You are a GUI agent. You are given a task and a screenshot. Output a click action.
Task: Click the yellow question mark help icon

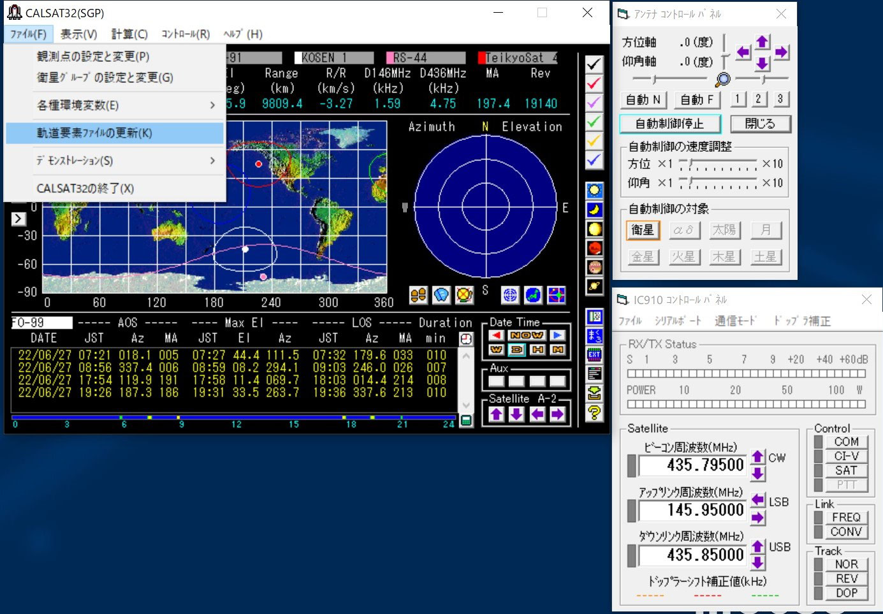coord(594,413)
